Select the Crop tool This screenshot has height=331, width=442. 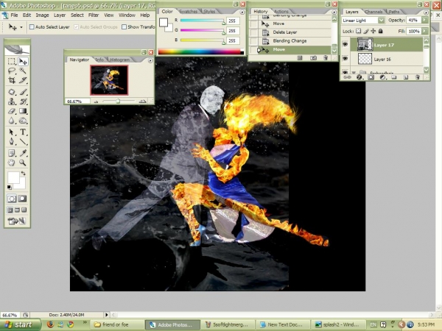tap(12, 80)
